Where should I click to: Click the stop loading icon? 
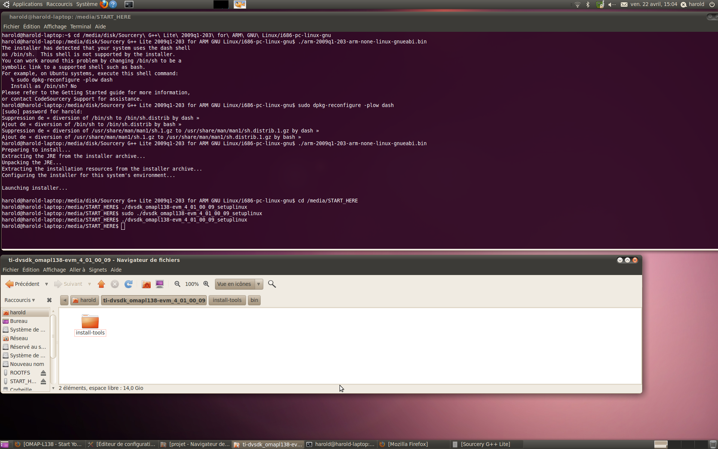pyautogui.click(x=115, y=284)
